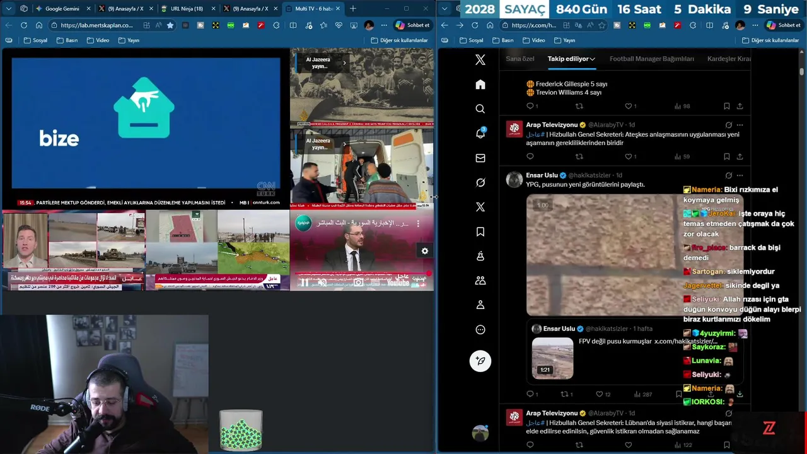The width and height of the screenshot is (807, 454).
Task: Click the compose post button in X sidebar
Action: (480, 361)
